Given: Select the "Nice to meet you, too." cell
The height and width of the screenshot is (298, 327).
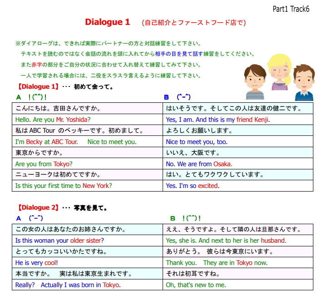Looking at the screenshot, I should [197, 142].
